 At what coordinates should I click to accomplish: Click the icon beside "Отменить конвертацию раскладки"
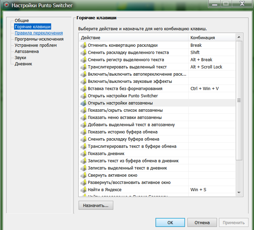pos(83,45)
